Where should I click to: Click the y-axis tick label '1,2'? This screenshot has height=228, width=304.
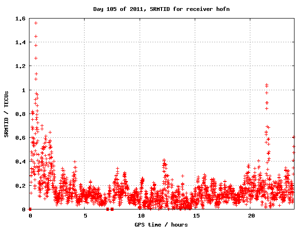point(20,66)
